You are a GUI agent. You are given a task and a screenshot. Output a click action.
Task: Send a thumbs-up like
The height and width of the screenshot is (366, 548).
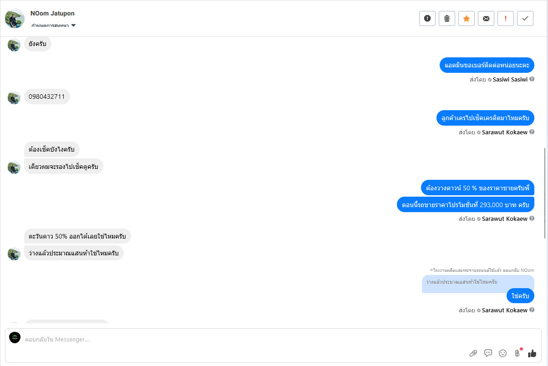(x=532, y=353)
